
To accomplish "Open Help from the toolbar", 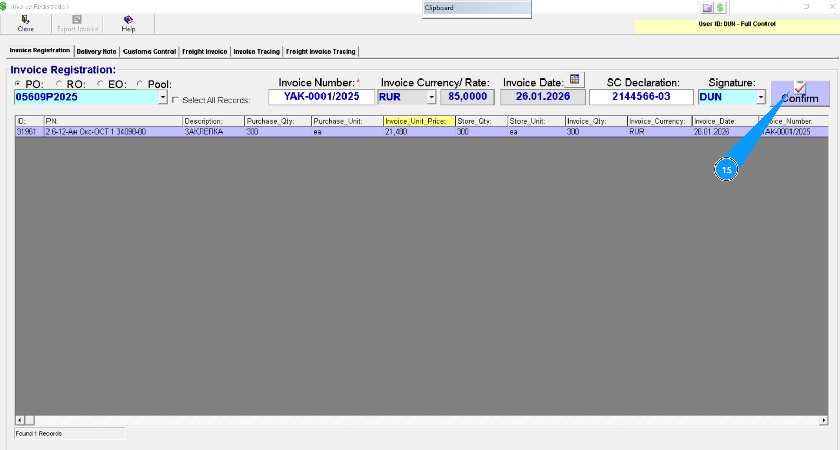I will (x=129, y=23).
